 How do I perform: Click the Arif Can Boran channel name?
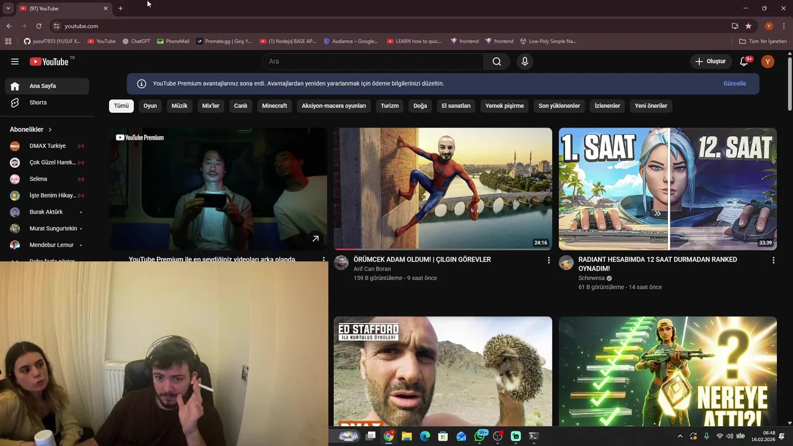point(372,269)
